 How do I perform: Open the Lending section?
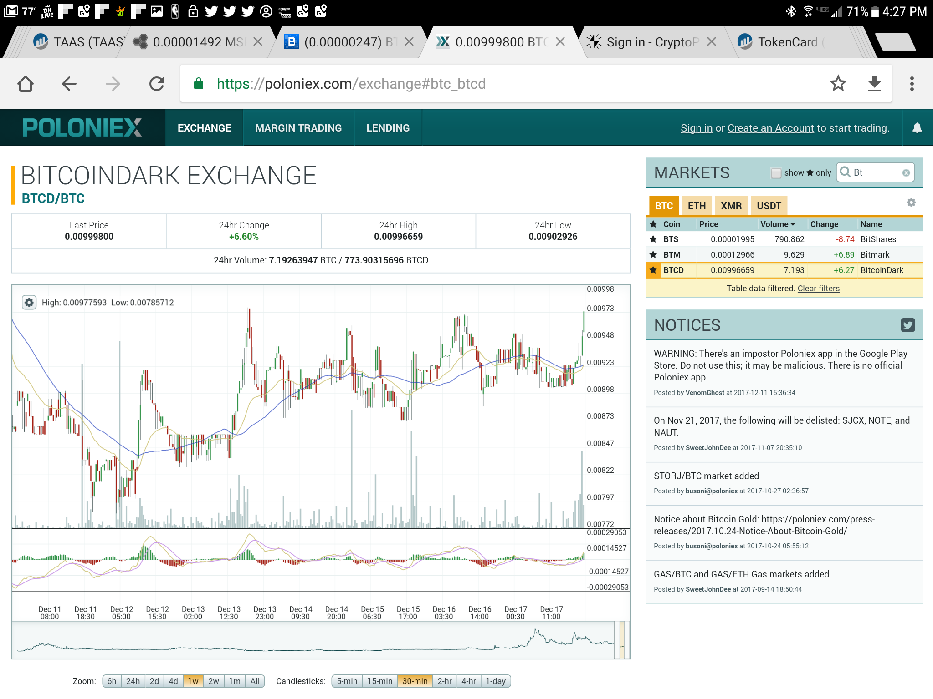(388, 128)
